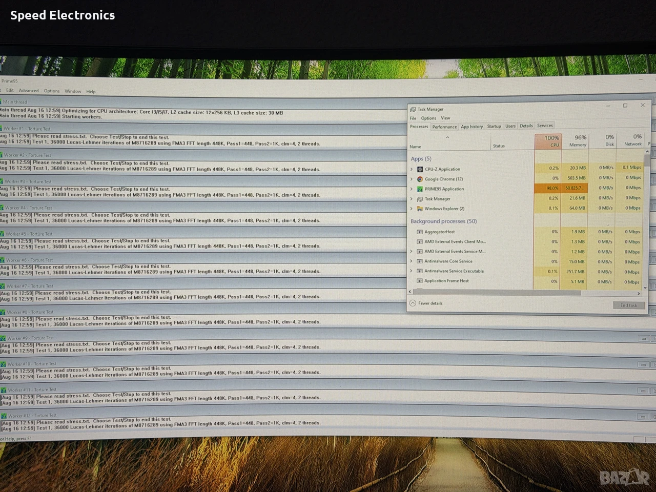The width and height of the screenshot is (656, 492).
Task: Click the Windows Explorer folder icon
Action: (x=420, y=209)
